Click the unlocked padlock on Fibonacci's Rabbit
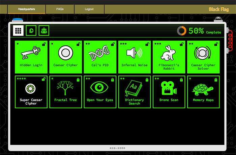Viewport: 236px width, 155px height. tap(182, 44)
